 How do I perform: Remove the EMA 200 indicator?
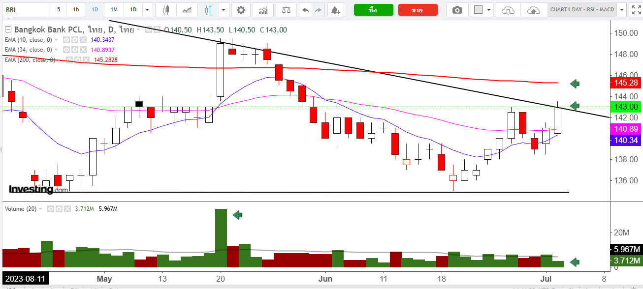pyautogui.click(x=86, y=59)
